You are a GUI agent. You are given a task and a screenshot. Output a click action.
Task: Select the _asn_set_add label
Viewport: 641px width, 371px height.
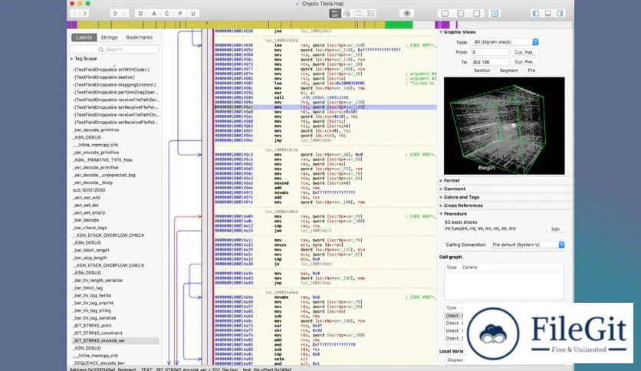(x=86, y=198)
